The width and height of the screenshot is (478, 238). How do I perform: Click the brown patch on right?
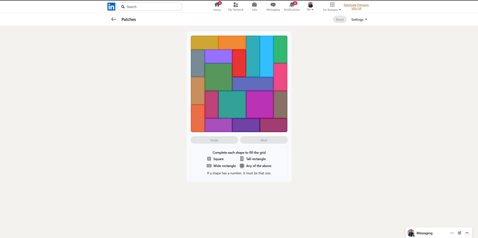[x=281, y=105]
